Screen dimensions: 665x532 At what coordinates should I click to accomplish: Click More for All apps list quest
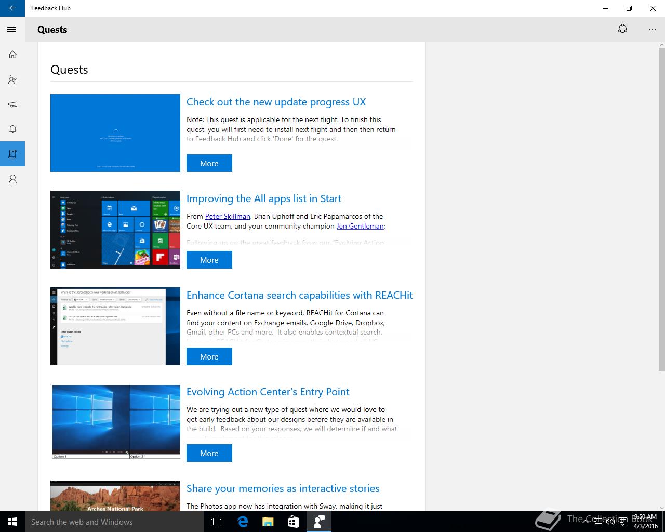pyautogui.click(x=209, y=260)
